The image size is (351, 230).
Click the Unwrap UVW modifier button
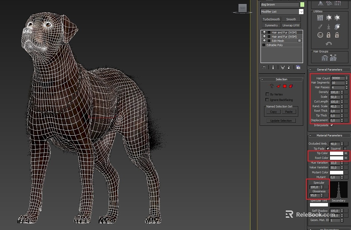[291, 25]
